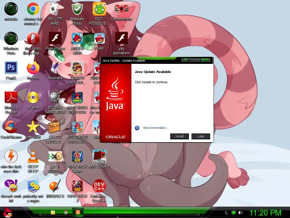Open the 'chrome but normal' Chrome icon
The image size is (290, 218).
tap(33, 9)
